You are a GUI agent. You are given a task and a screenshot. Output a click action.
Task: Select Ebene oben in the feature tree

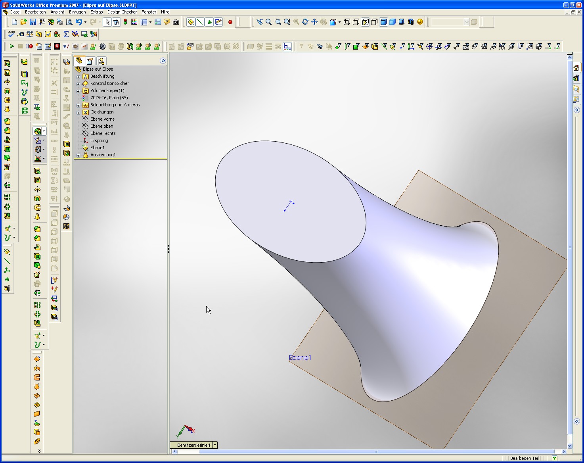pos(101,126)
